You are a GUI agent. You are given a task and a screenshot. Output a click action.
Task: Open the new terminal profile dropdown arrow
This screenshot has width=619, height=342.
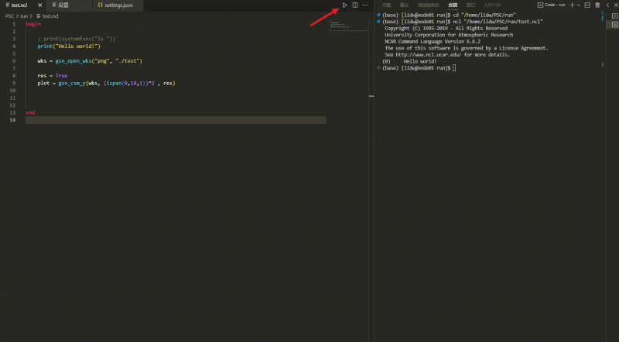(x=579, y=5)
